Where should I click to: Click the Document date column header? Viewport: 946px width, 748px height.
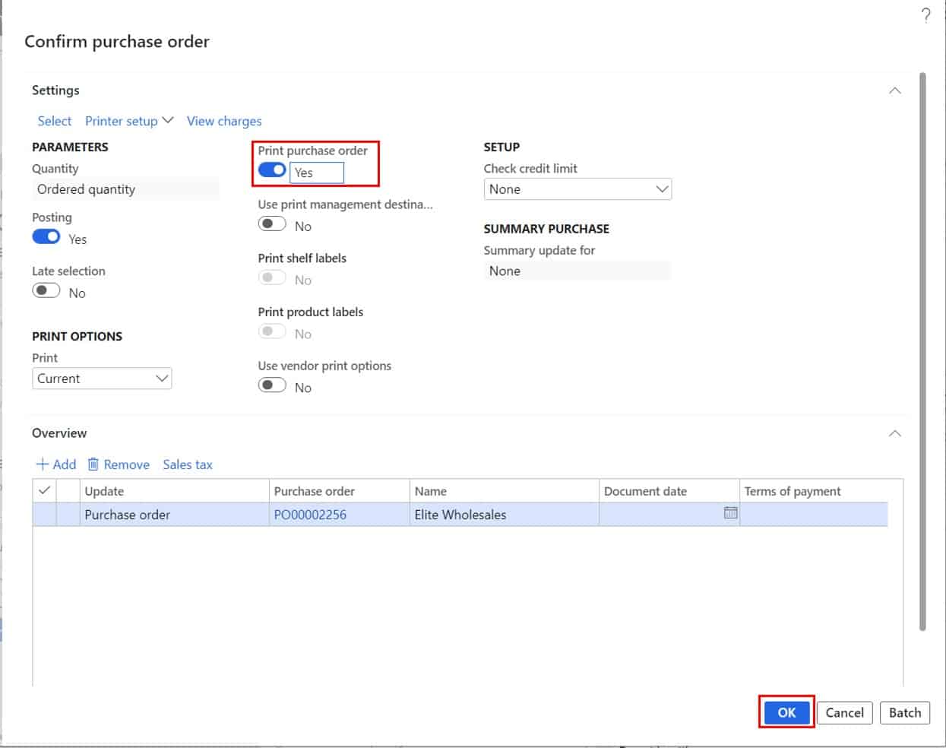669,491
